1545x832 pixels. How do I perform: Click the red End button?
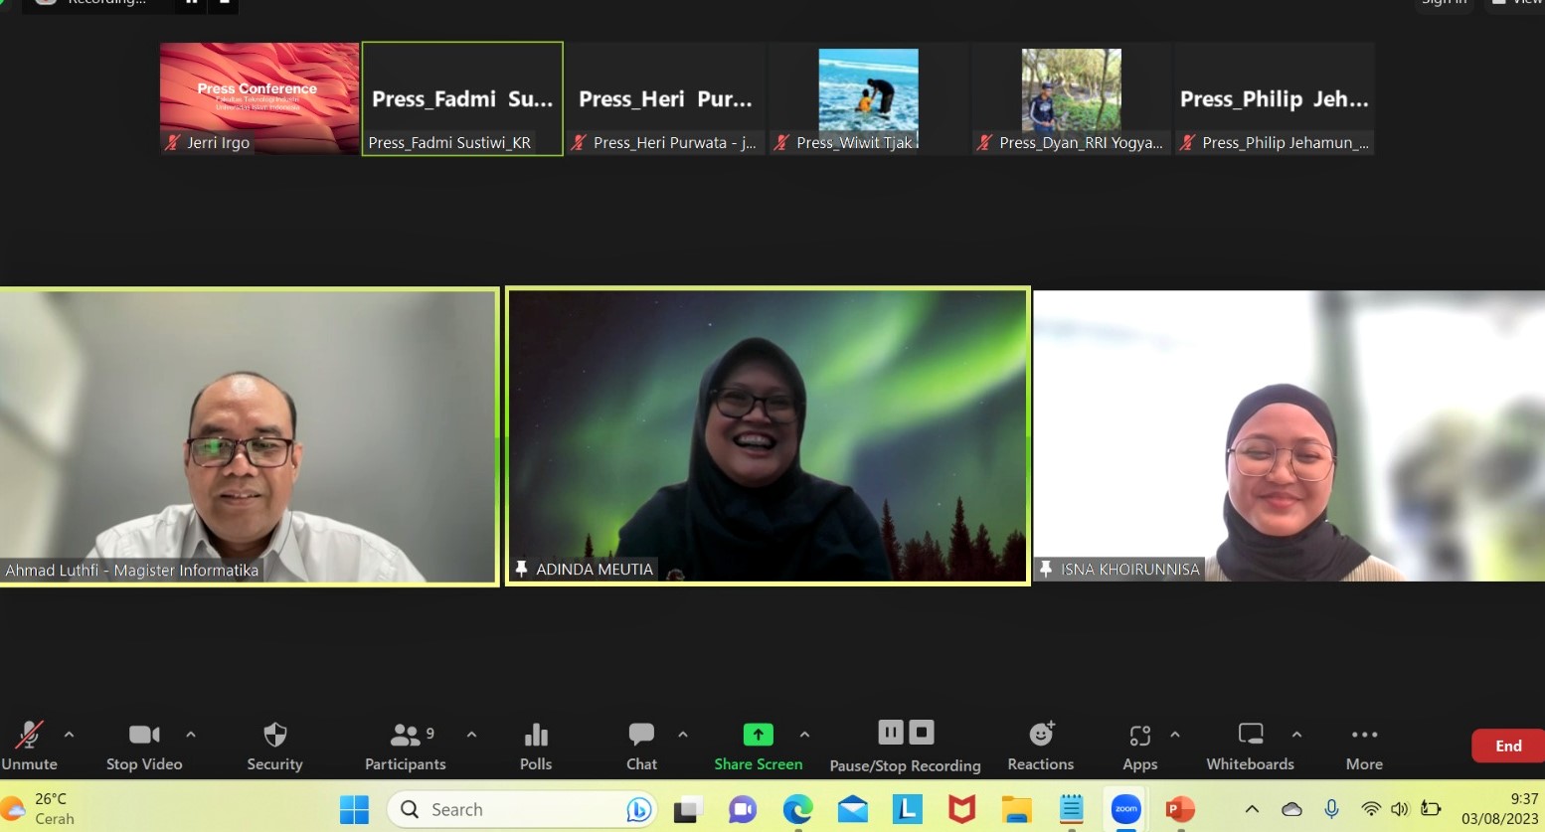tap(1508, 747)
